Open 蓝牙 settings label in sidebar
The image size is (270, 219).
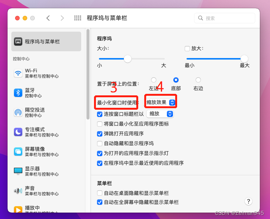[x=30, y=90]
